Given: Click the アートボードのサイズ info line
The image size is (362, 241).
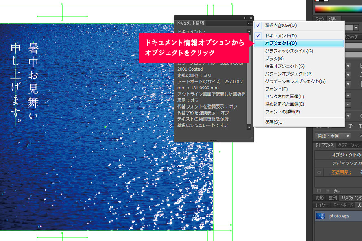Looking at the screenshot, I should coord(210,85).
